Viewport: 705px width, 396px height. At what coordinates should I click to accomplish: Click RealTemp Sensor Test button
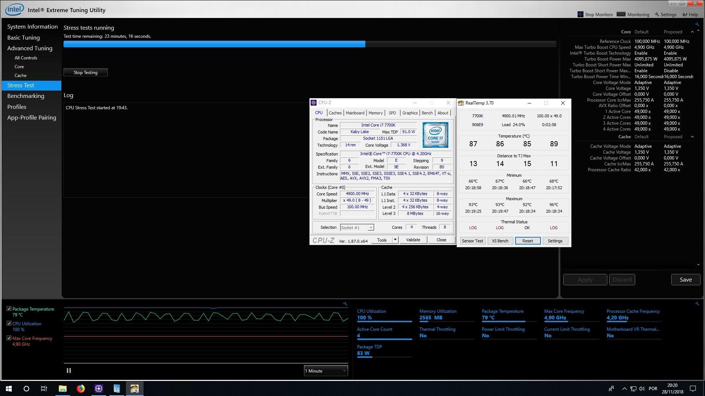472,241
